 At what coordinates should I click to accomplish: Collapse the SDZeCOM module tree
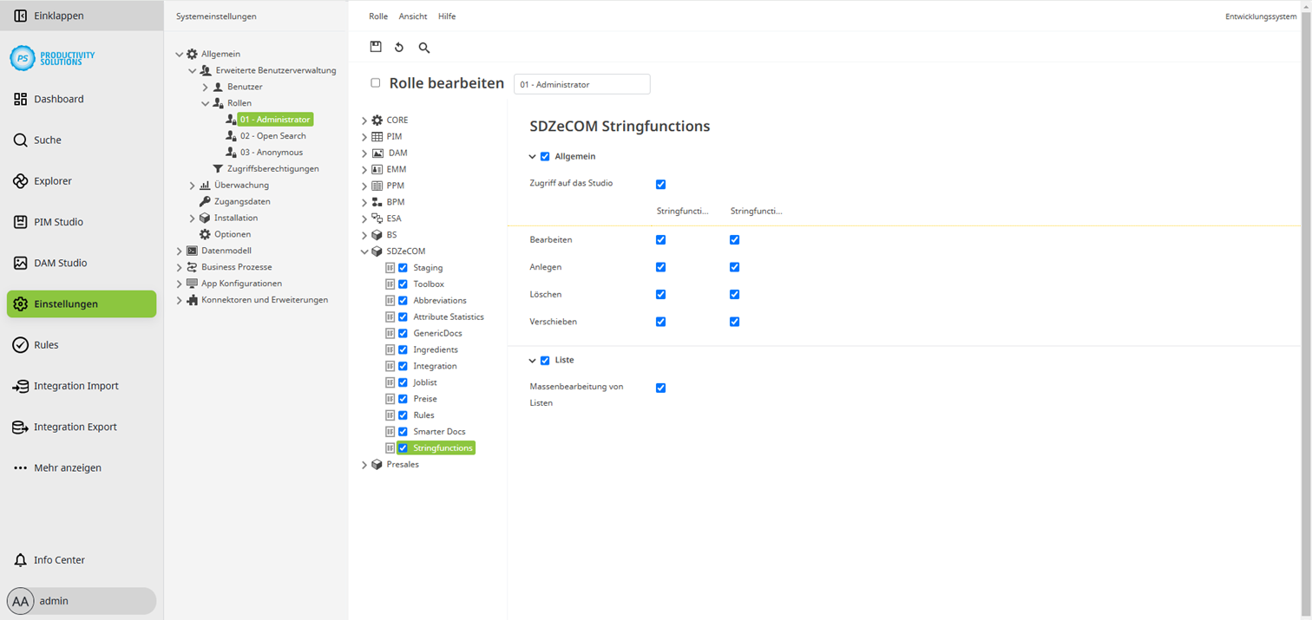[x=364, y=251]
